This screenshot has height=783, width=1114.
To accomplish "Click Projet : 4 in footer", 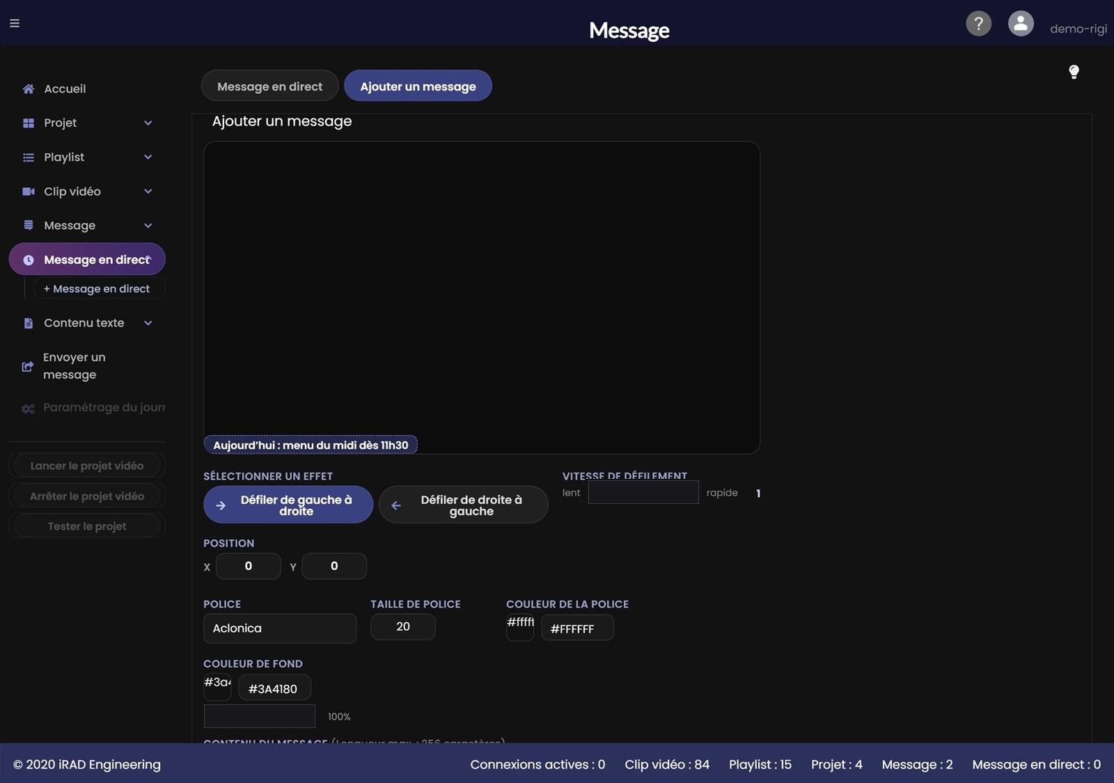I will point(837,764).
